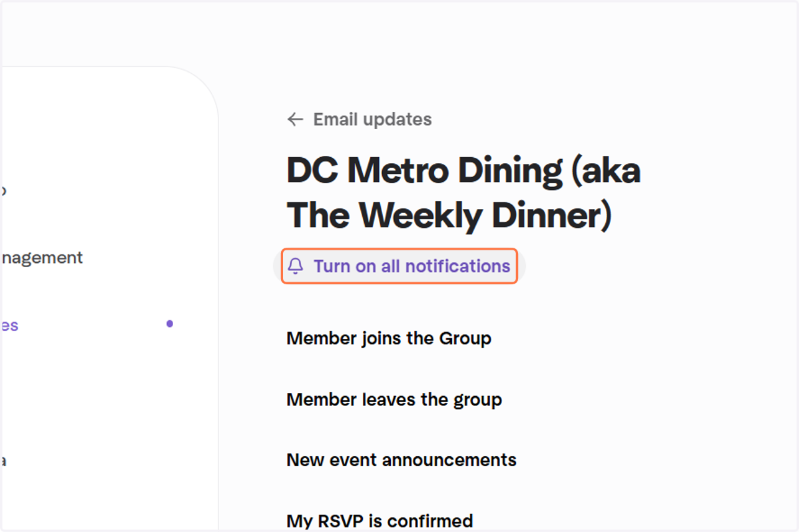Open Member joins the Group setting
Image resolution: width=799 pixels, height=532 pixels.
pos(389,338)
